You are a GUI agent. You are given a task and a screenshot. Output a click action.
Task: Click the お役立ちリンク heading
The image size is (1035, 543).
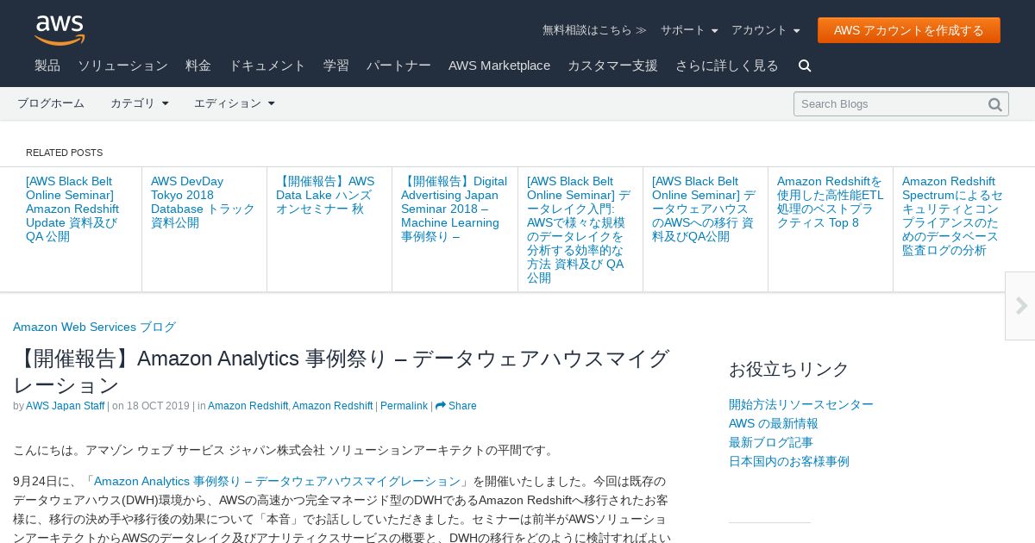tap(789, 369)
